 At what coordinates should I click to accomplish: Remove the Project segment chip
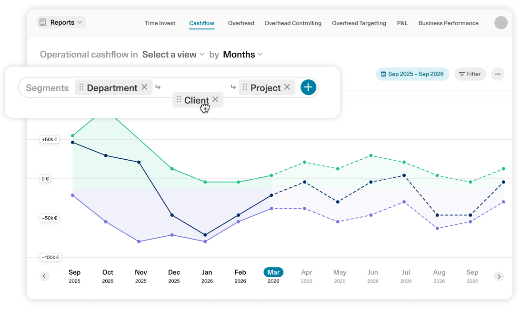coord(287,87)
